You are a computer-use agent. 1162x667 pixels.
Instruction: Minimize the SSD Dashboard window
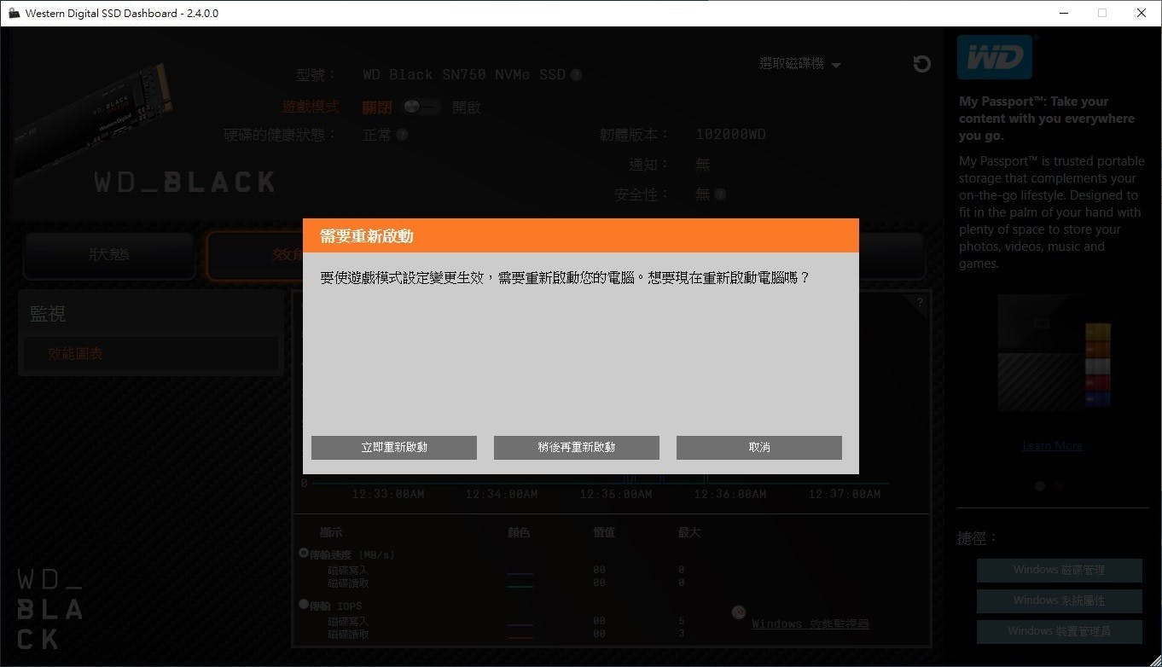click(1063, 13)
